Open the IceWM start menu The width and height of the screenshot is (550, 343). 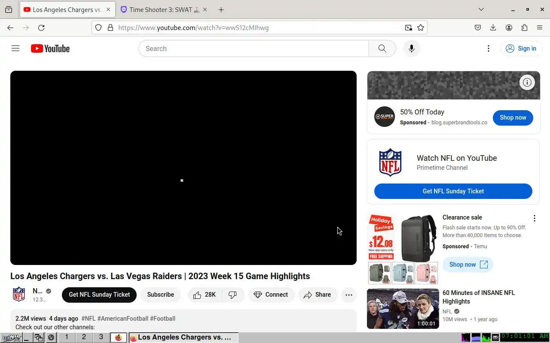(x=12, y=337)
